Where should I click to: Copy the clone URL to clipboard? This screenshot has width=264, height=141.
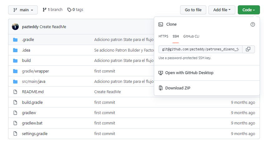point(248,49)
